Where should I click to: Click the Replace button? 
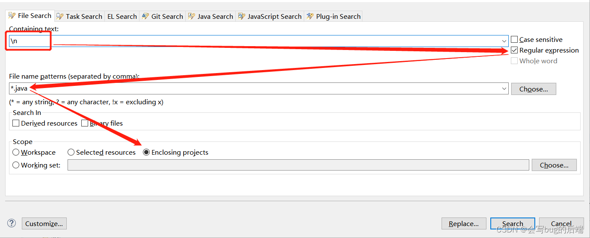point(464,223)
